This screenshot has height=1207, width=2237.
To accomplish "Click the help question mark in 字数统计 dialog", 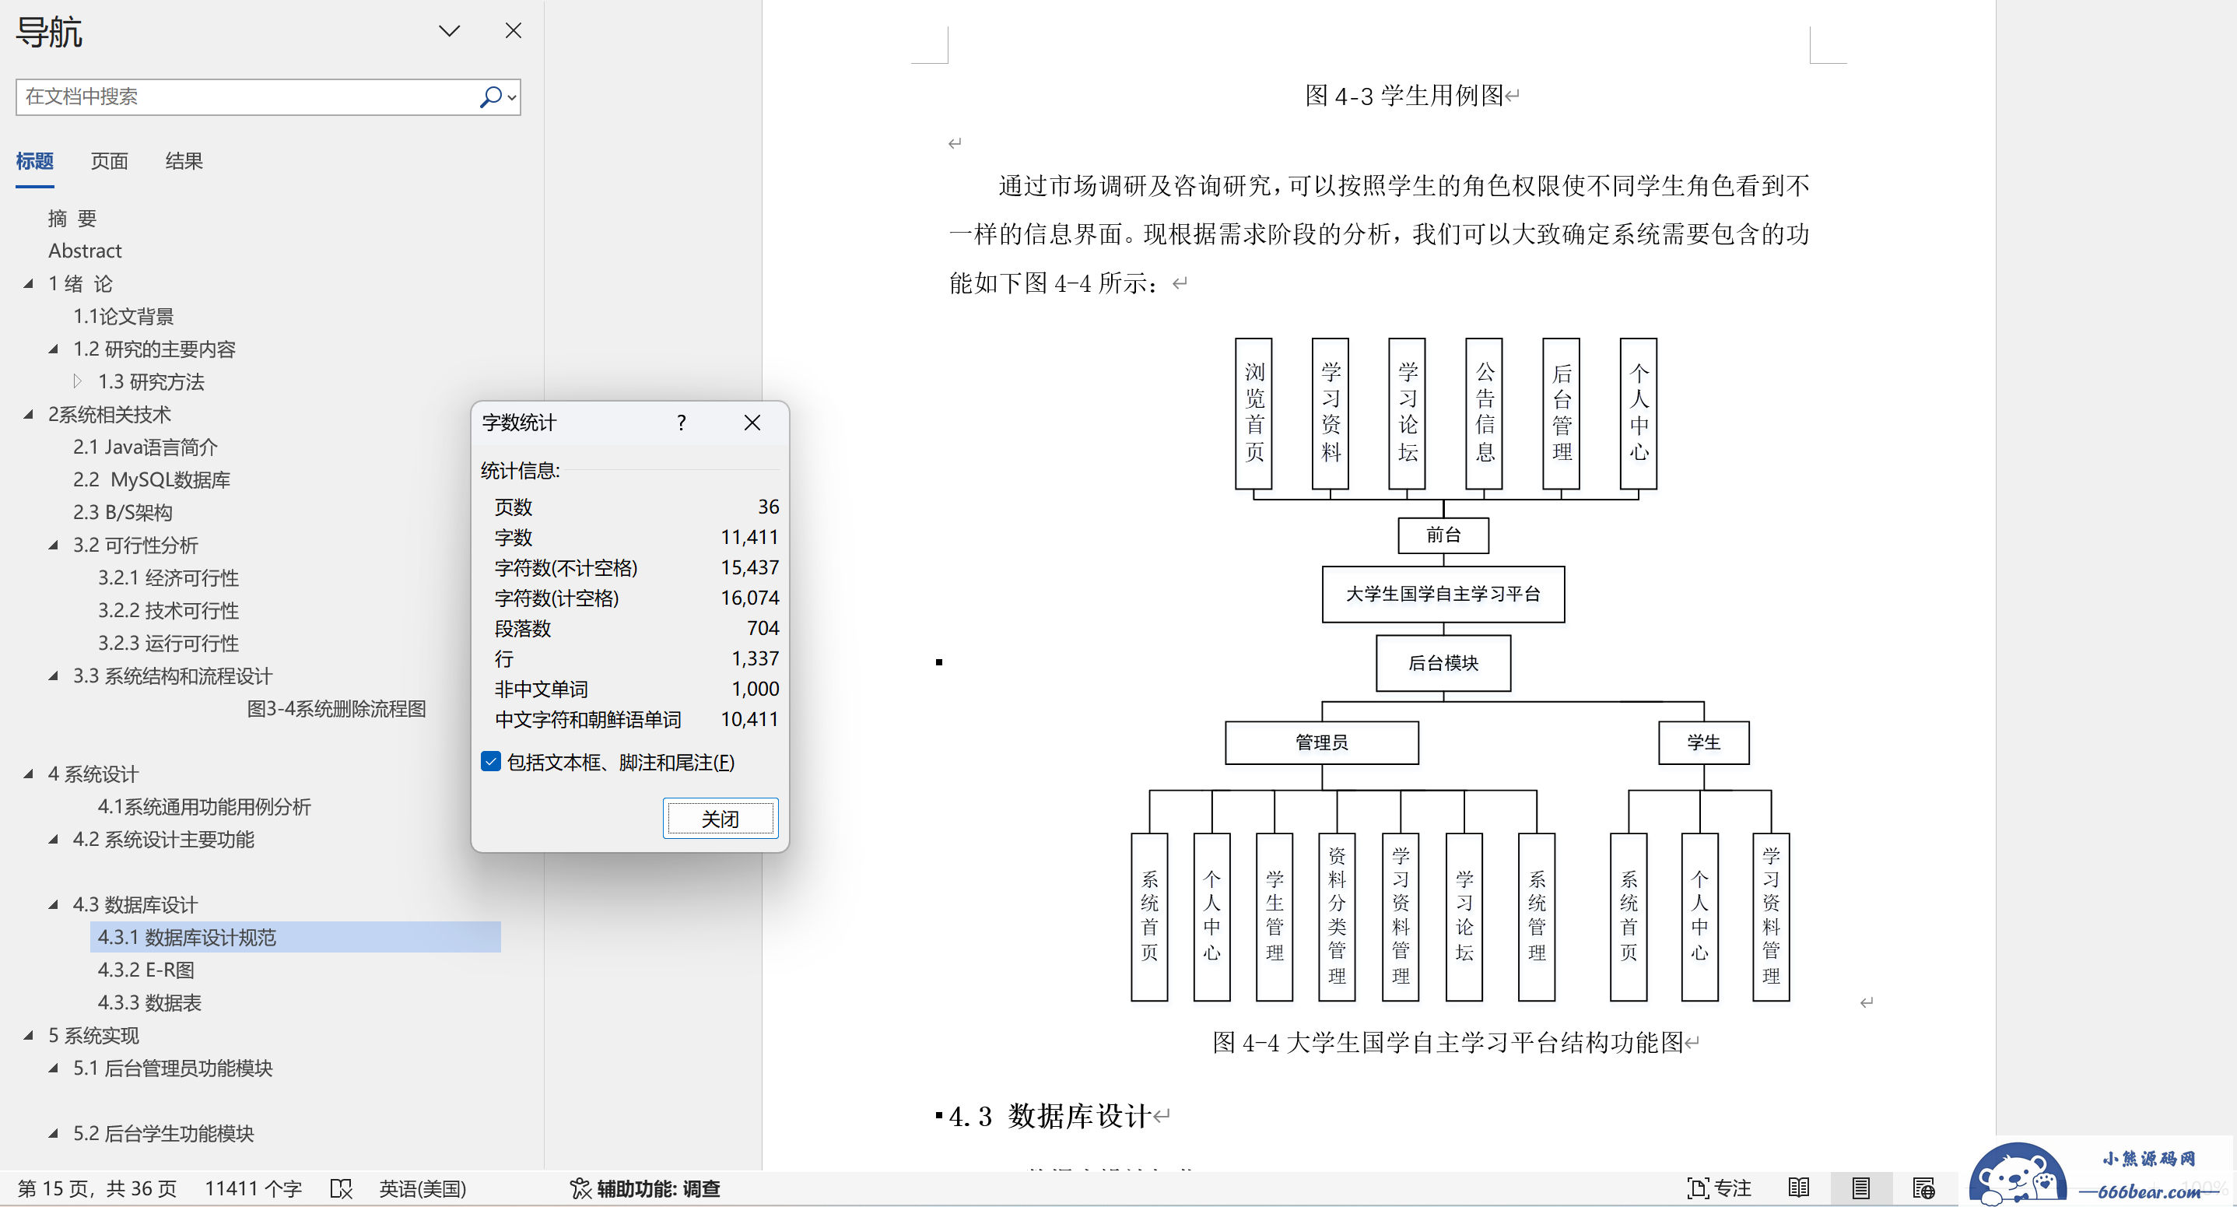I will (681, 423).
